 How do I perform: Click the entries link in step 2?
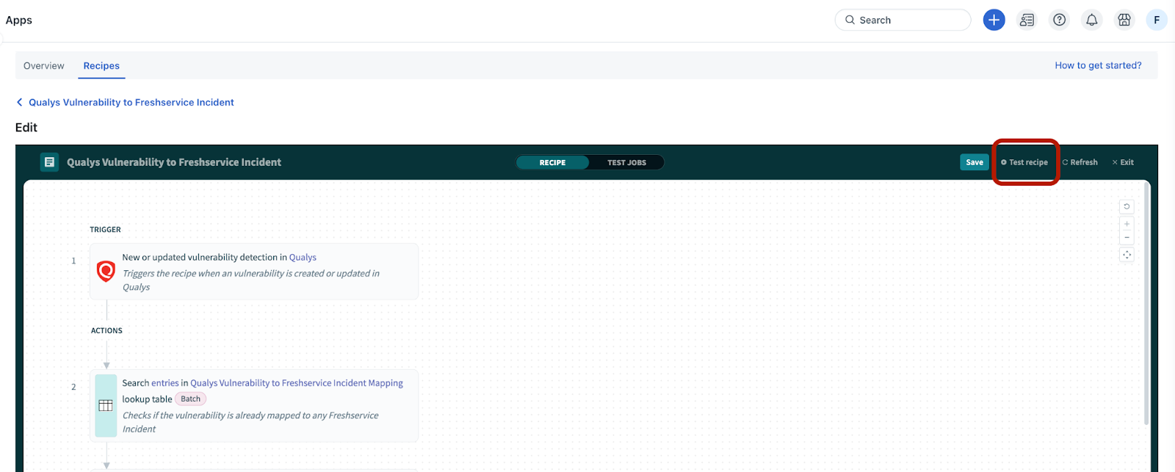165,382
